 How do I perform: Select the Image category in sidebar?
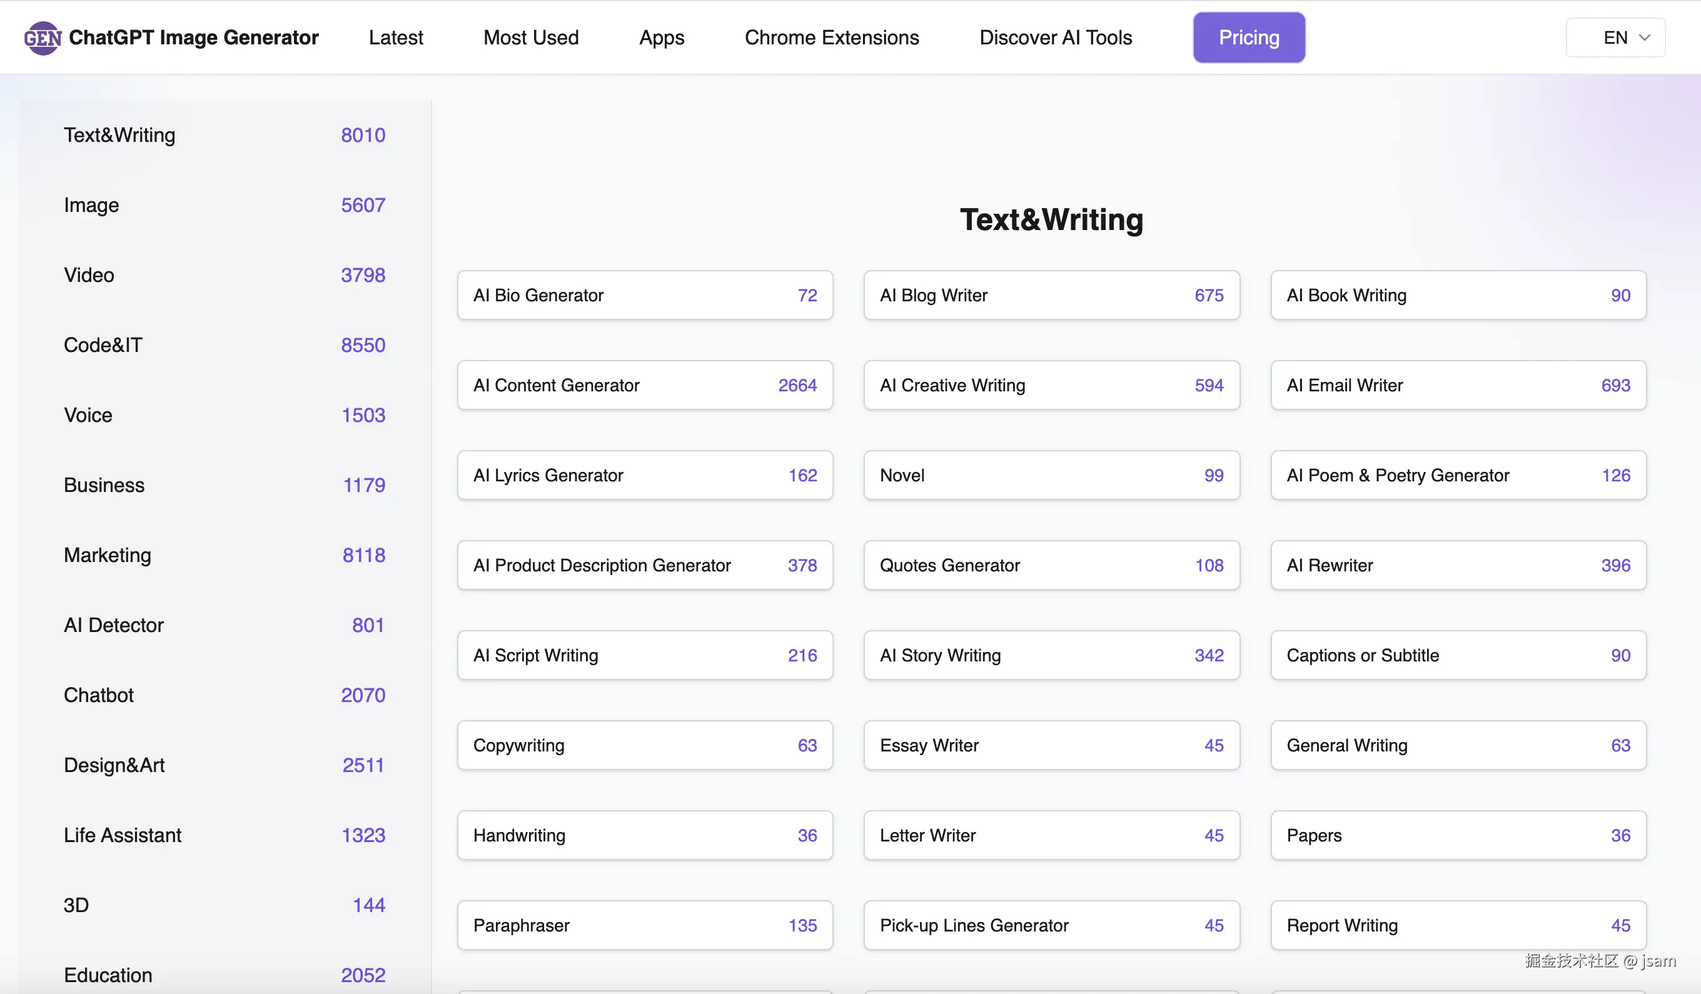[91, 205]
